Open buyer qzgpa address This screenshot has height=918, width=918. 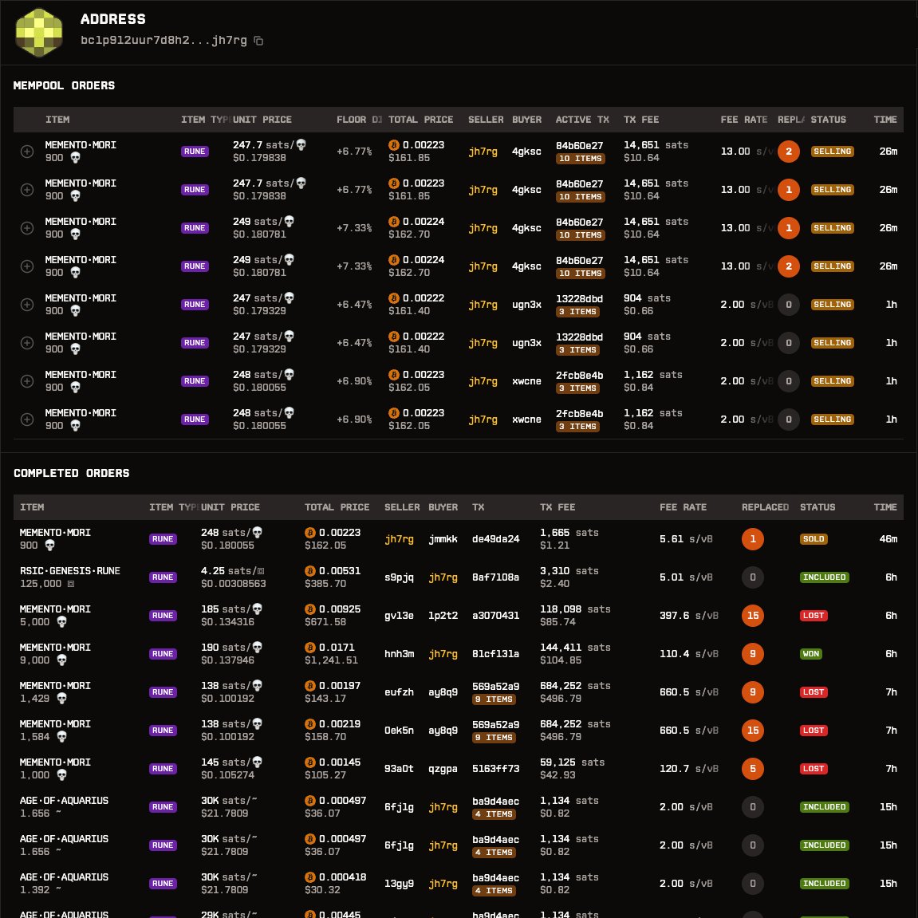click(x=443, y=769)
